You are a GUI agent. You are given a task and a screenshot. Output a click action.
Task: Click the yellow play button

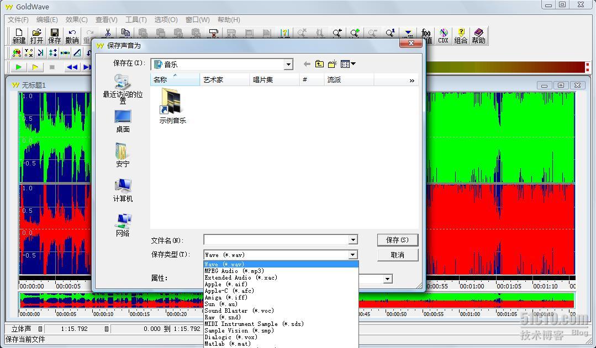click(35, 67)
